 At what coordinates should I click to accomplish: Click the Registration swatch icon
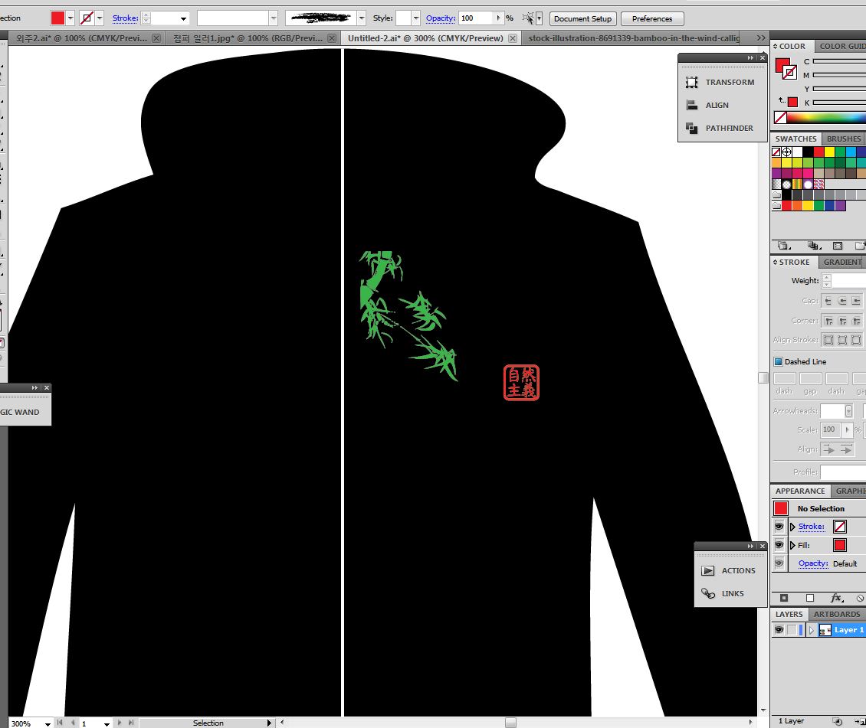786,152
